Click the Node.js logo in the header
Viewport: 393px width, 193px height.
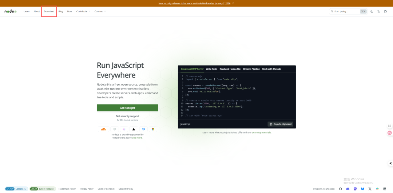11,11
